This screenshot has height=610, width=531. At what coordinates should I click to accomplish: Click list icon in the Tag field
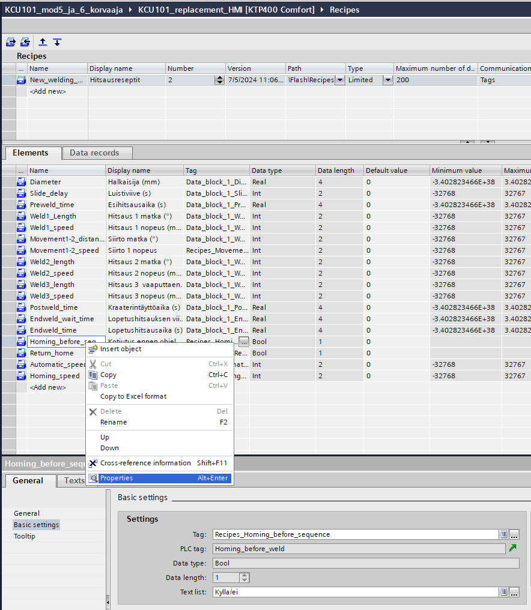(x=503, y=534)
